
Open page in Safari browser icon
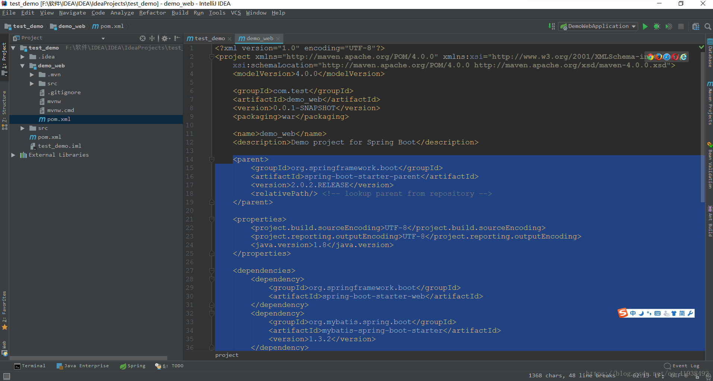point(667,57)
